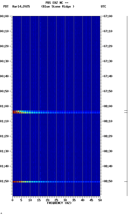Viewport: 138px width, 216px height.
Task: Click the 08:20 UTC time label
Action: point(108,136)
